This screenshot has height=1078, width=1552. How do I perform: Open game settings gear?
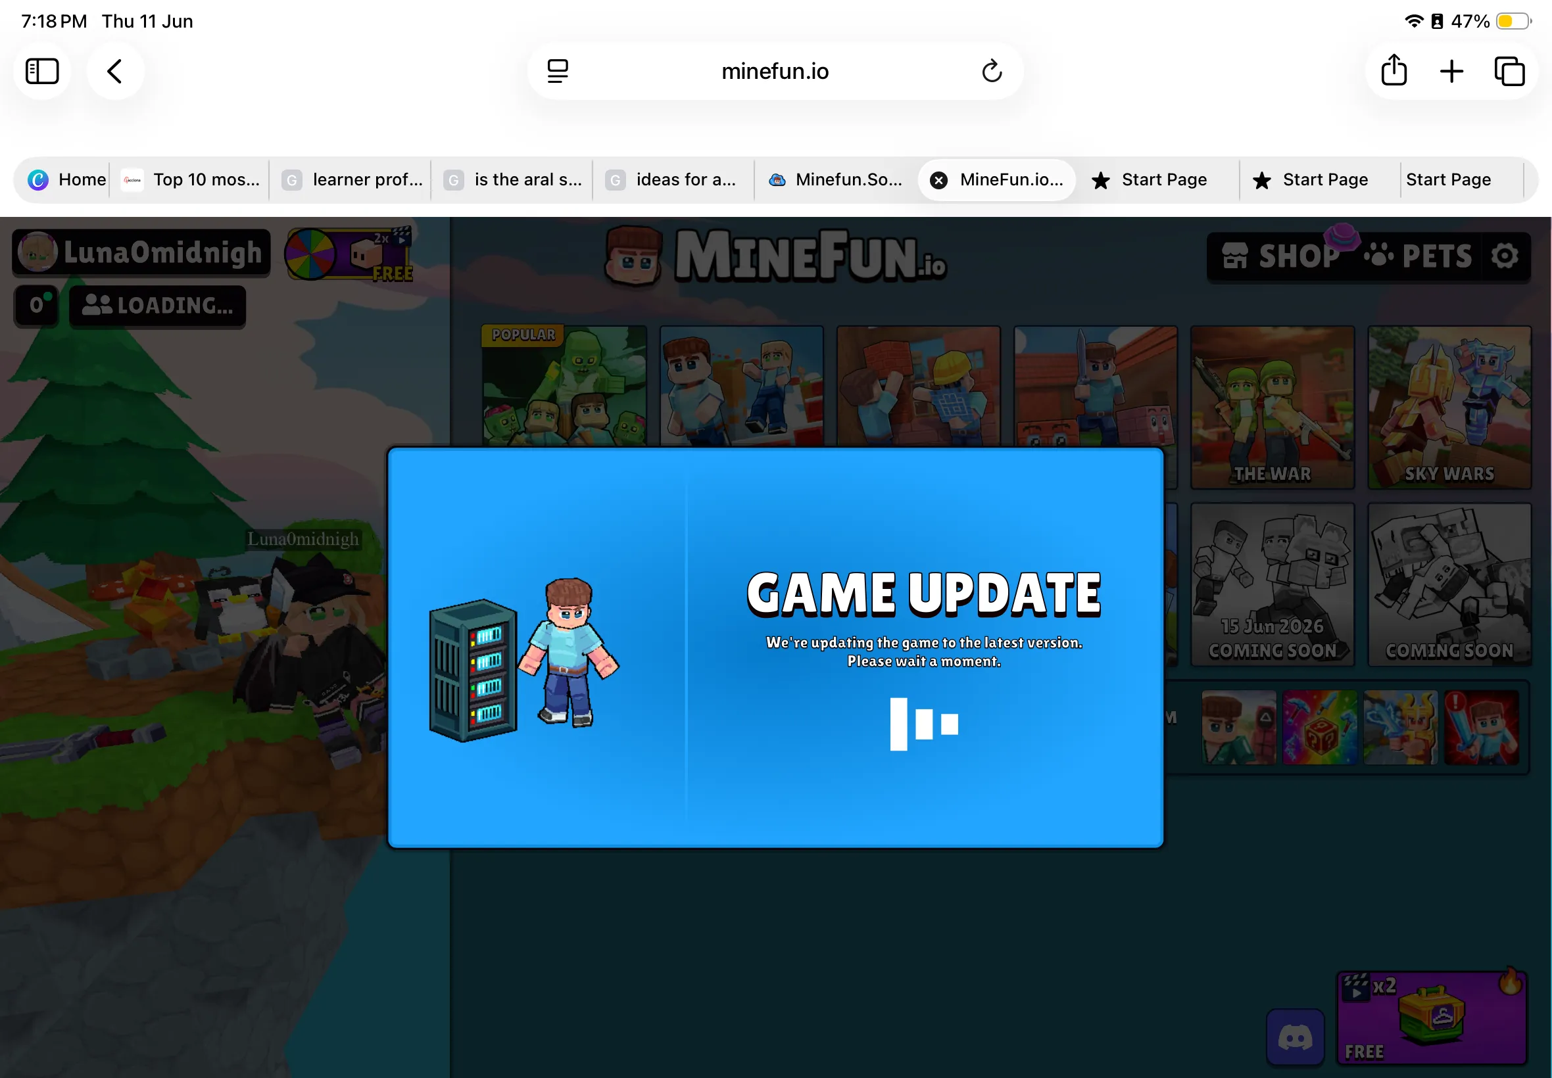pyautogui.click(x=1505, y=256)
